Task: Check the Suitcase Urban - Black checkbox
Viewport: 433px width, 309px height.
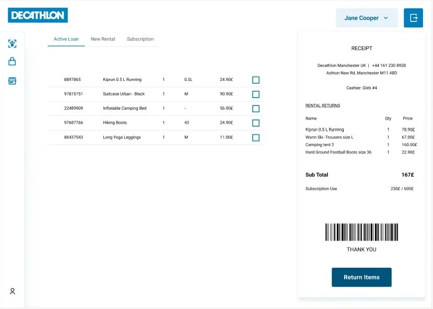Action: point(256,94)
